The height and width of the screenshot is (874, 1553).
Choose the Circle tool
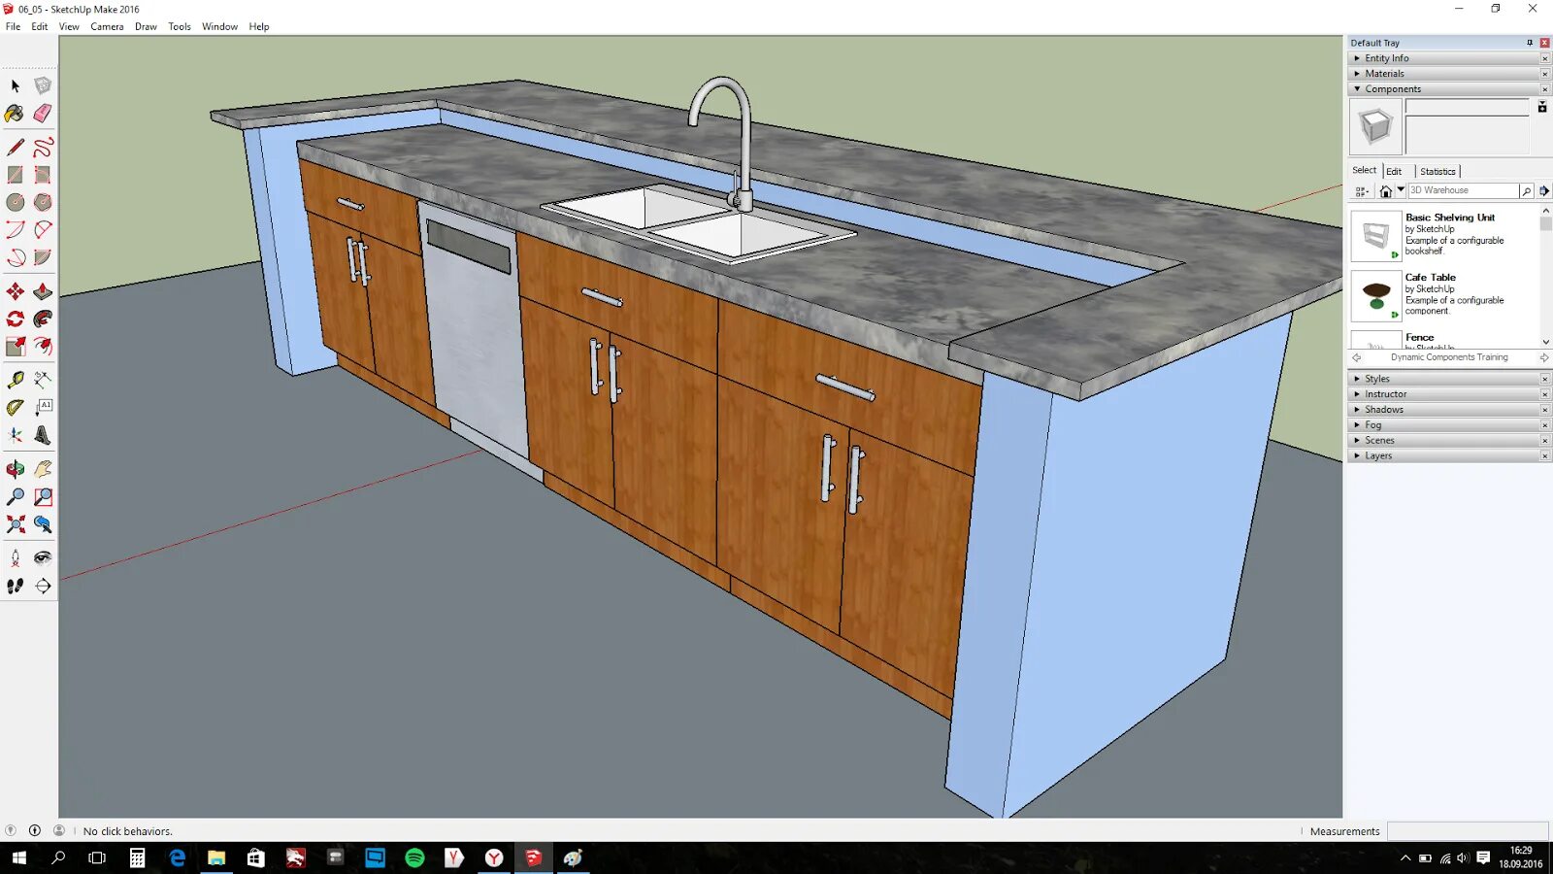(16, 202)
